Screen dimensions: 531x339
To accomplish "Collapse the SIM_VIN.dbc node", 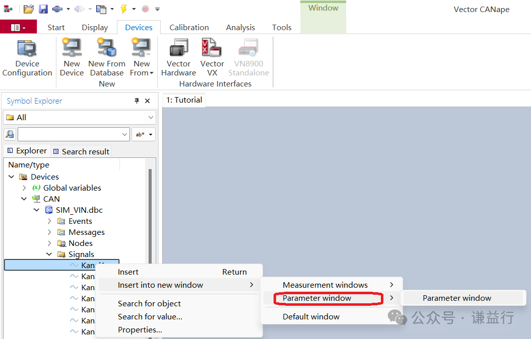I will point(37,210).
